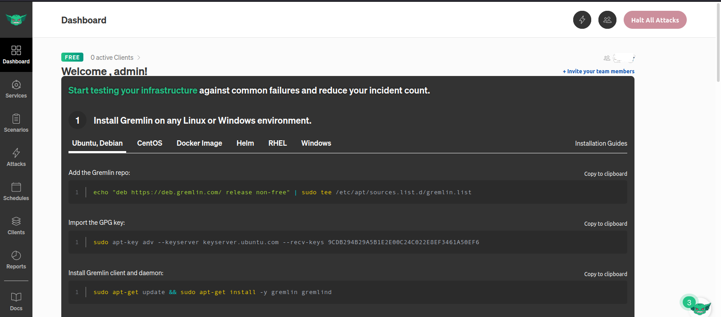Screen dimensions: 721x317
Task: Open the Clients sidebar section
Action: coord(16,226)
